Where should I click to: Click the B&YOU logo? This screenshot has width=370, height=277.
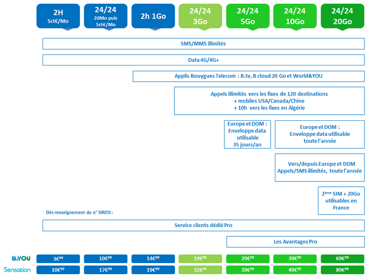[21, 258]
